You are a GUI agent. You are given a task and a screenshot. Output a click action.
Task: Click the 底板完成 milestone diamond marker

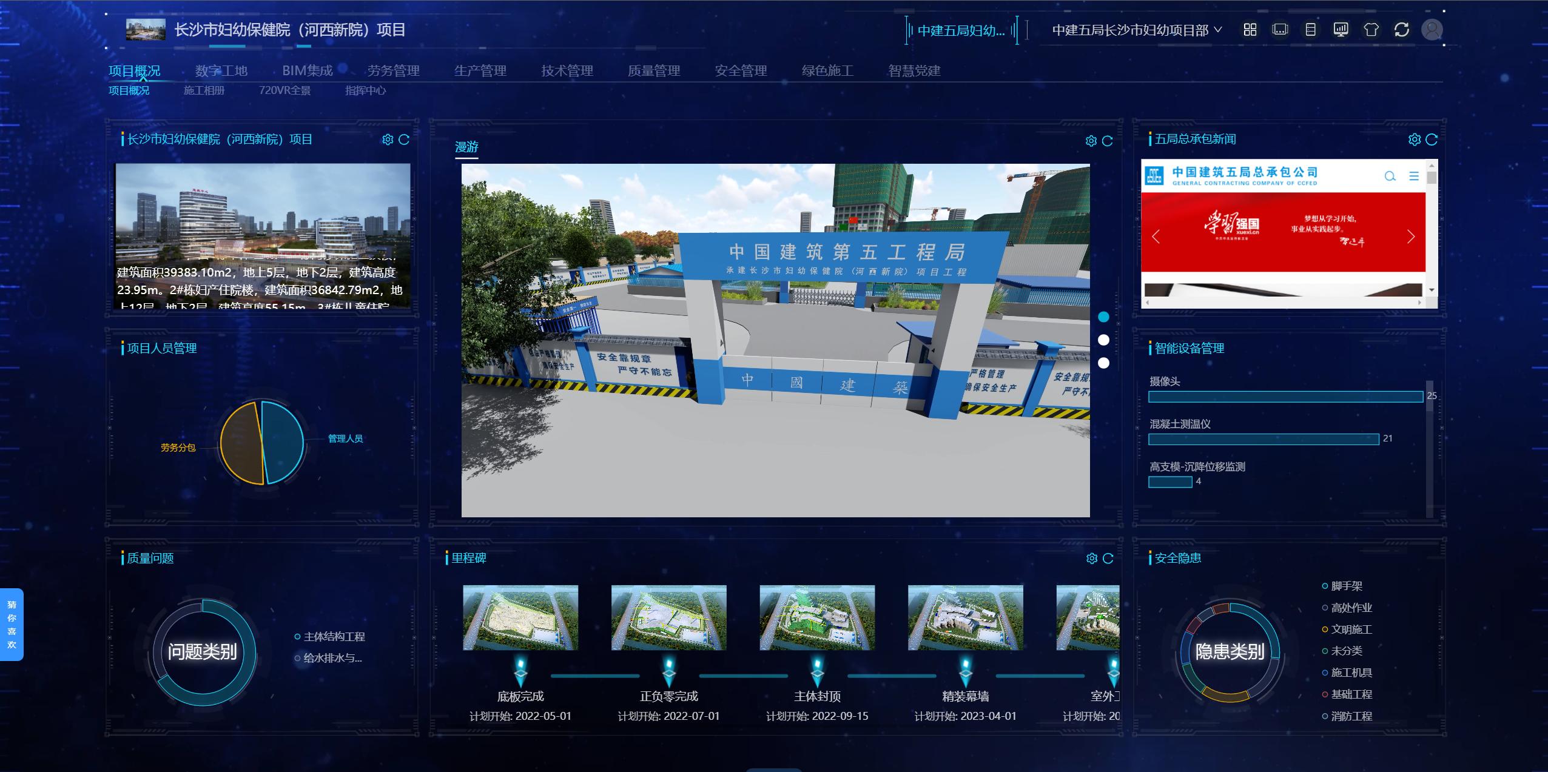tap(520, 671)
